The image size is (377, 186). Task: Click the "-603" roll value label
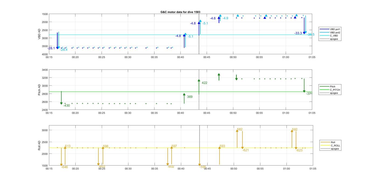click(102, 166)
